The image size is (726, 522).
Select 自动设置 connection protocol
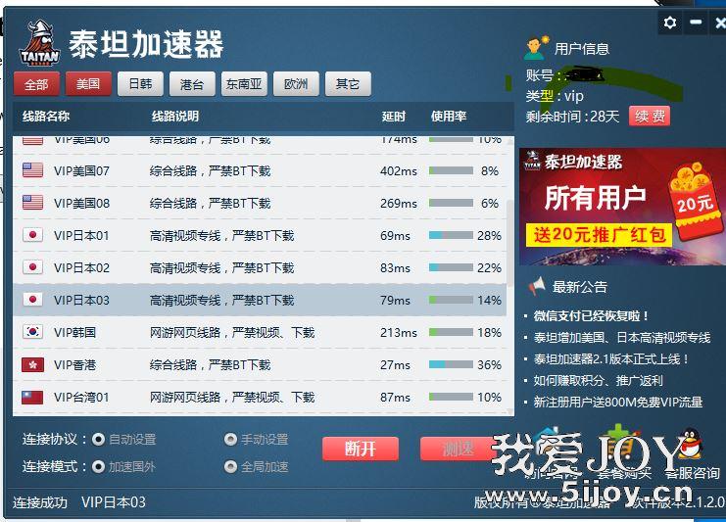[98, 439]
